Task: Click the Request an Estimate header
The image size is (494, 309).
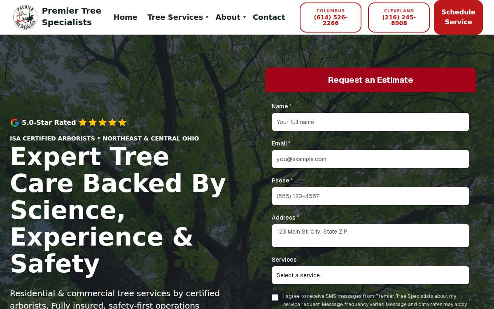Action: (x=370, y=80)
